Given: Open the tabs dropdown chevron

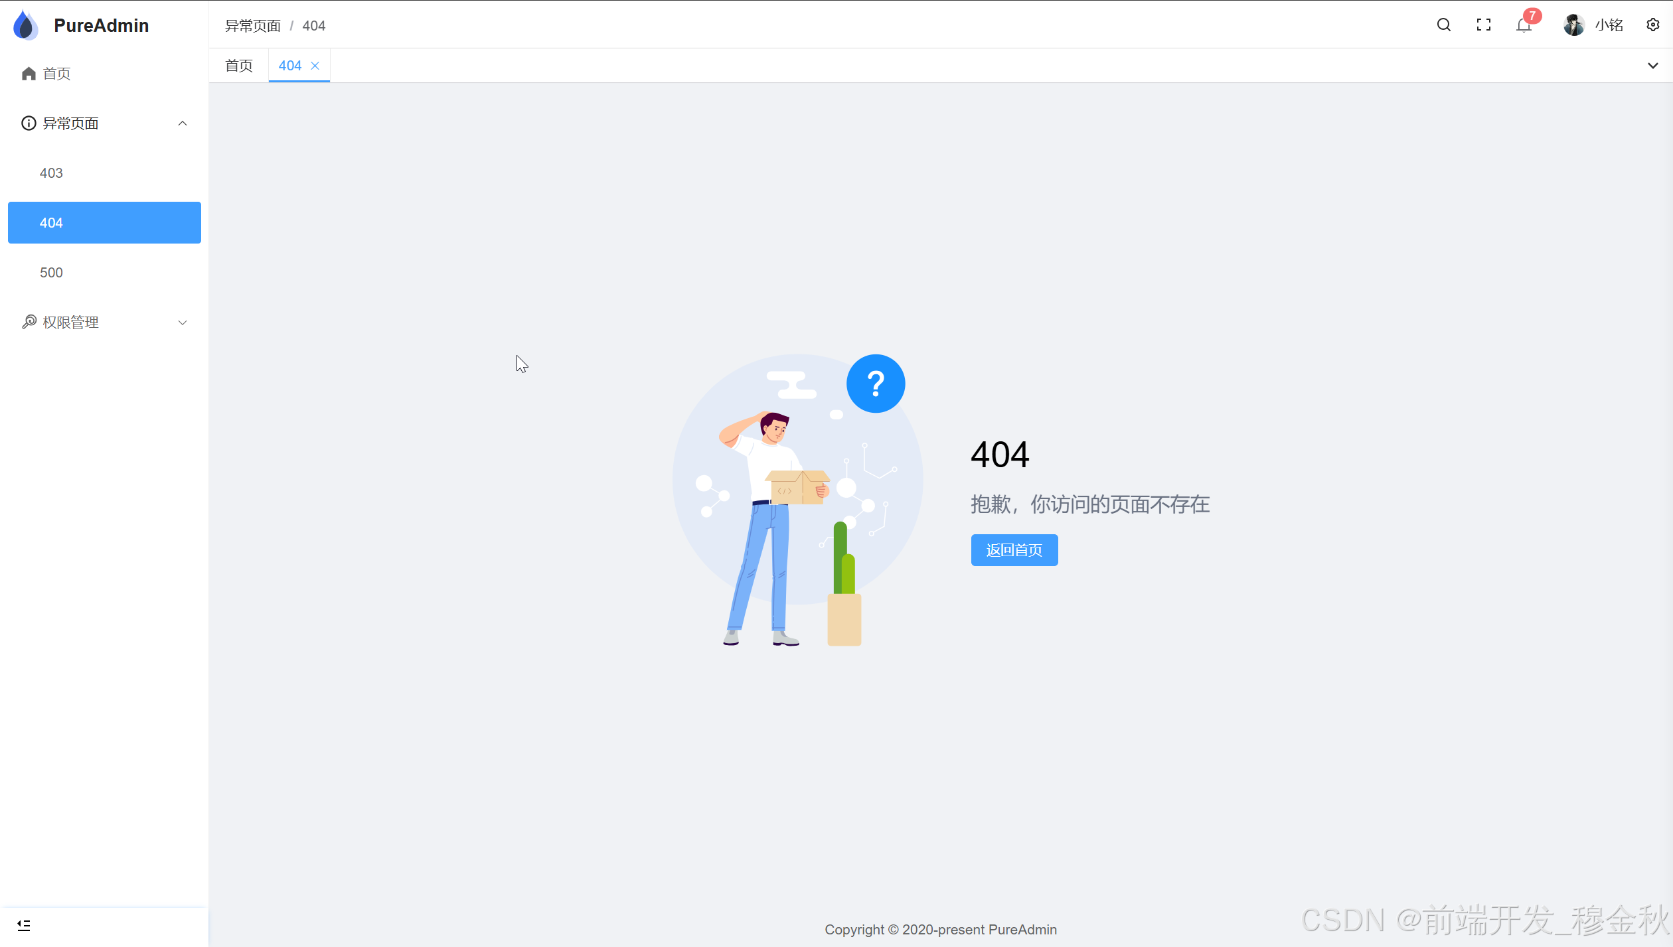Looking at the screenshot, I should click(x=1652, y=66).
